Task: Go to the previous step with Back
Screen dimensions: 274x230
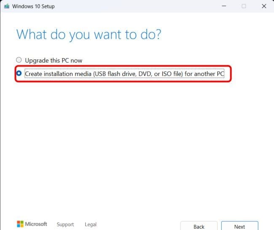Action: (199, 226)
